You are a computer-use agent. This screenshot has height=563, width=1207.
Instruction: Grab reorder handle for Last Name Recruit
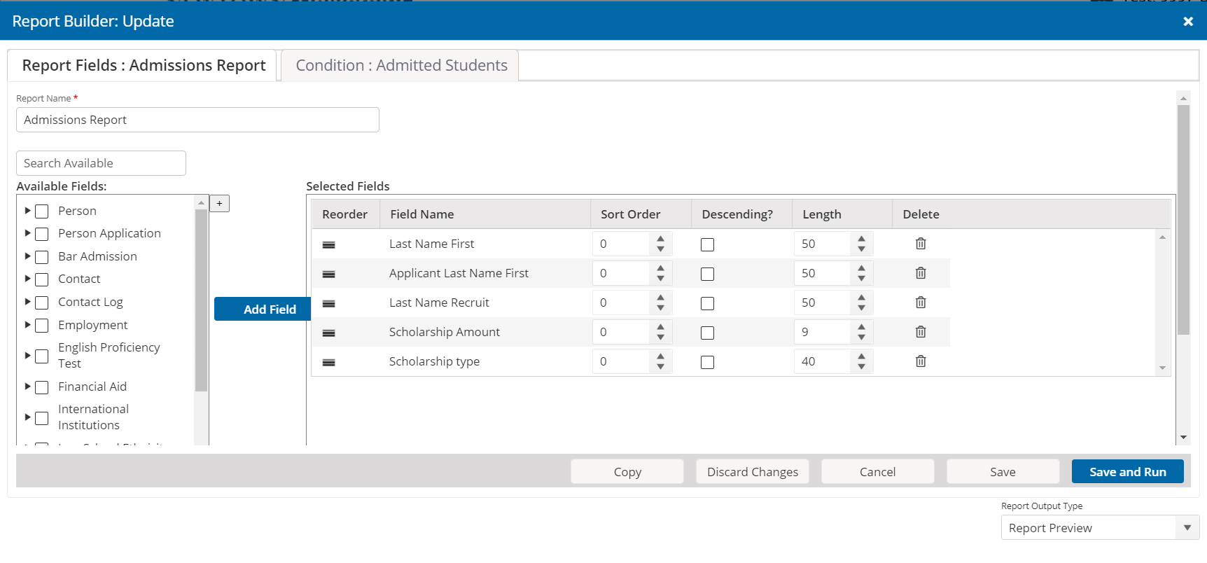(x=328, y=303)
